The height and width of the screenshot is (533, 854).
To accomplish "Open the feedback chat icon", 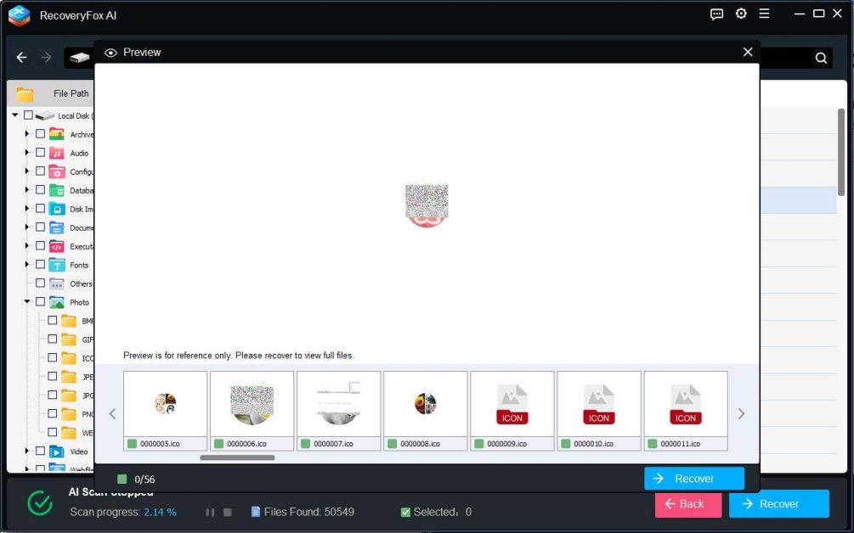I will pos(716,14).
